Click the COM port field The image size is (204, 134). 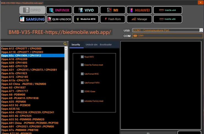[x=168, y=36]
